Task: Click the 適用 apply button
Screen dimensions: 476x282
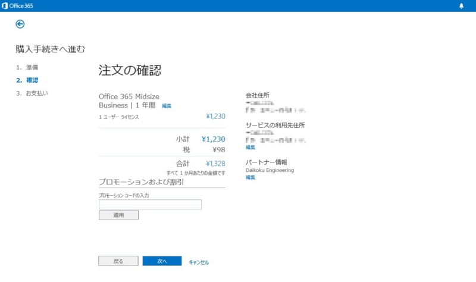Action: point(118,215)
